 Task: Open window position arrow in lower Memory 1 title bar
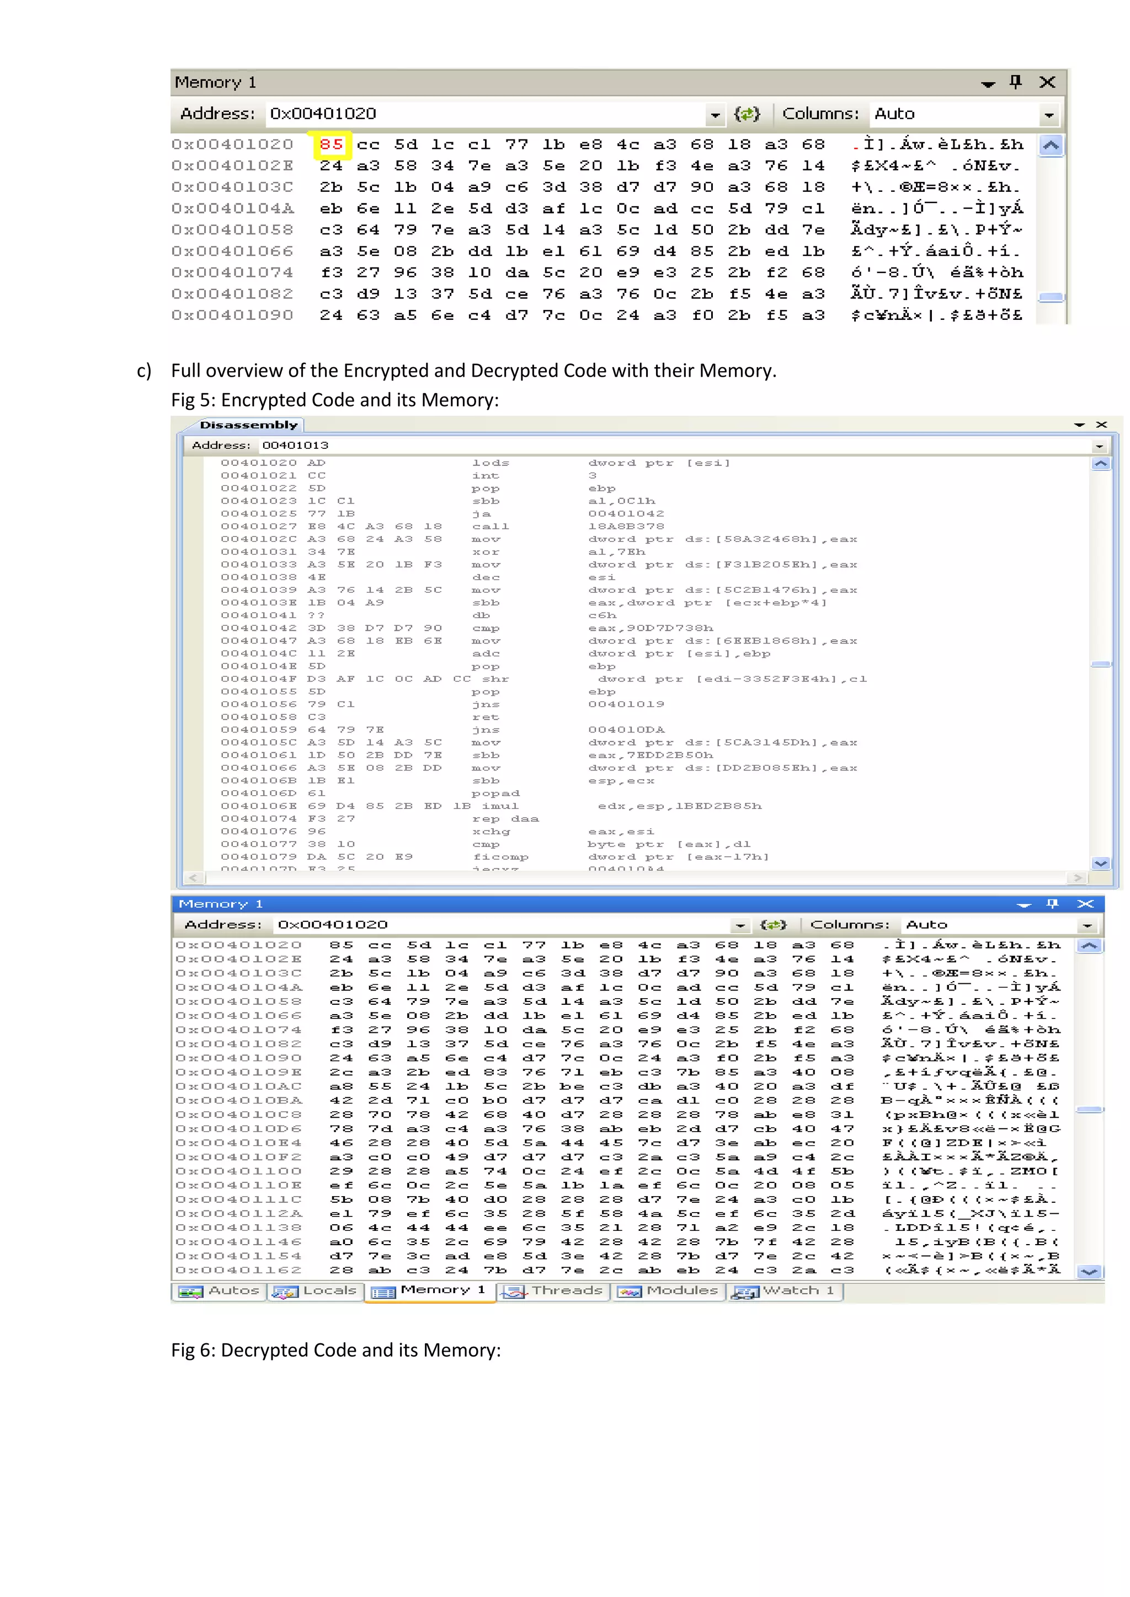tap(1024, 905)
